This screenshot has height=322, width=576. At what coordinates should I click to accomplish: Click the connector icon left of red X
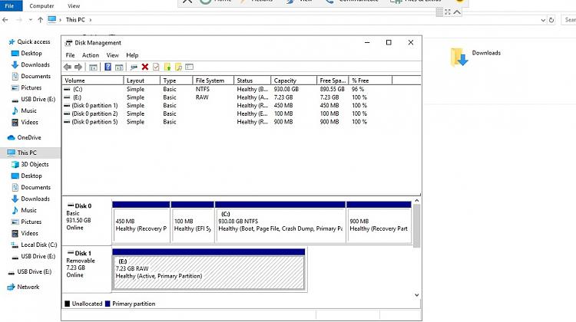pyautogui.click(x=134, y=67)
